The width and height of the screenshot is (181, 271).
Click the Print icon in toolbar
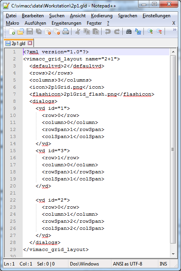pyautogui.click(x=66, y=31)
